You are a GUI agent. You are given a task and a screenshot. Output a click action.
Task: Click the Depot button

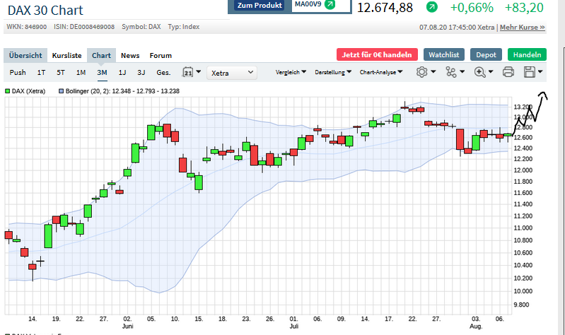486,54
